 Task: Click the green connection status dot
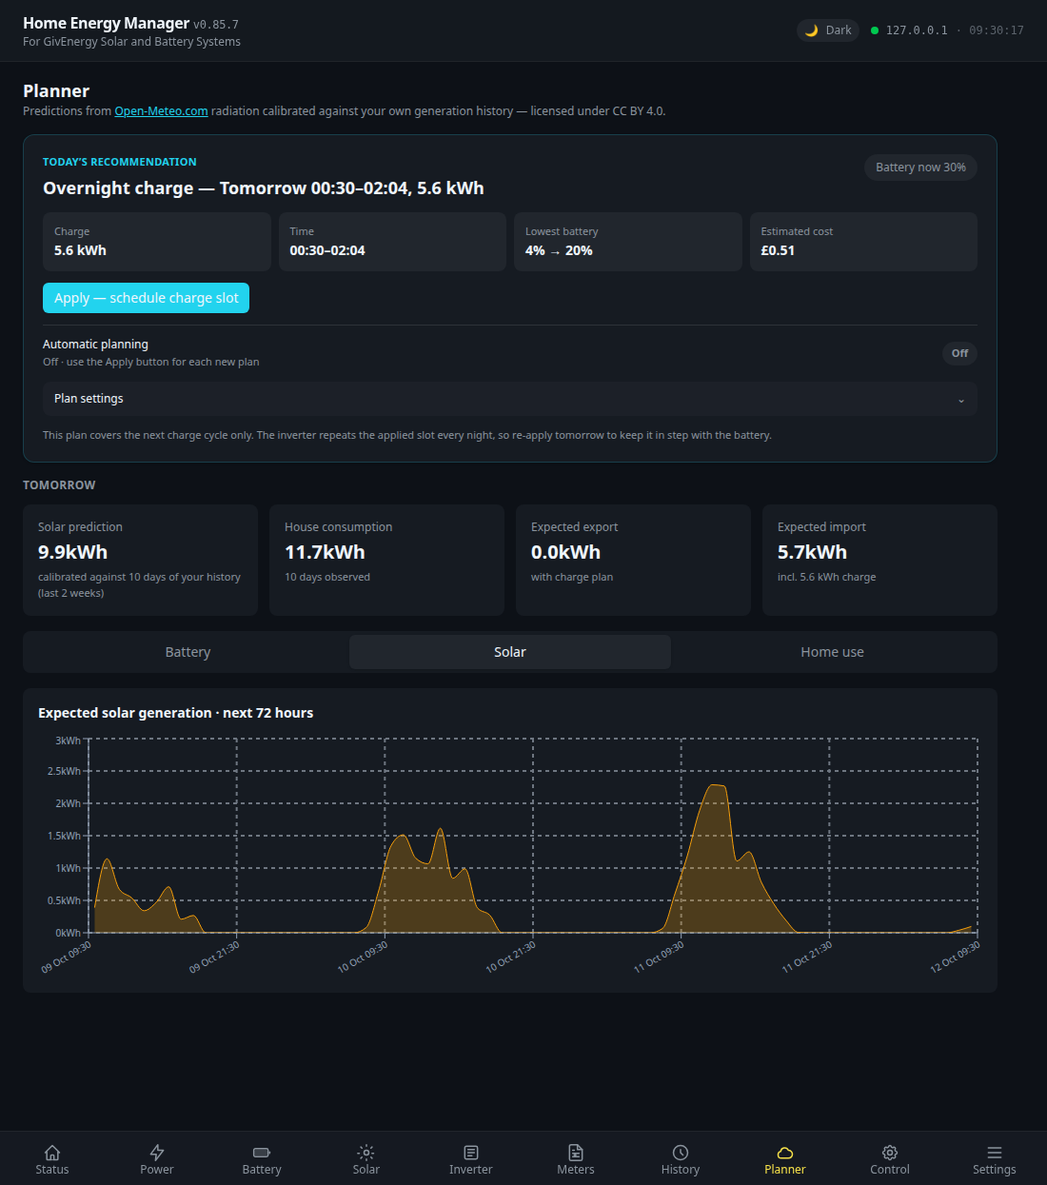875,30
